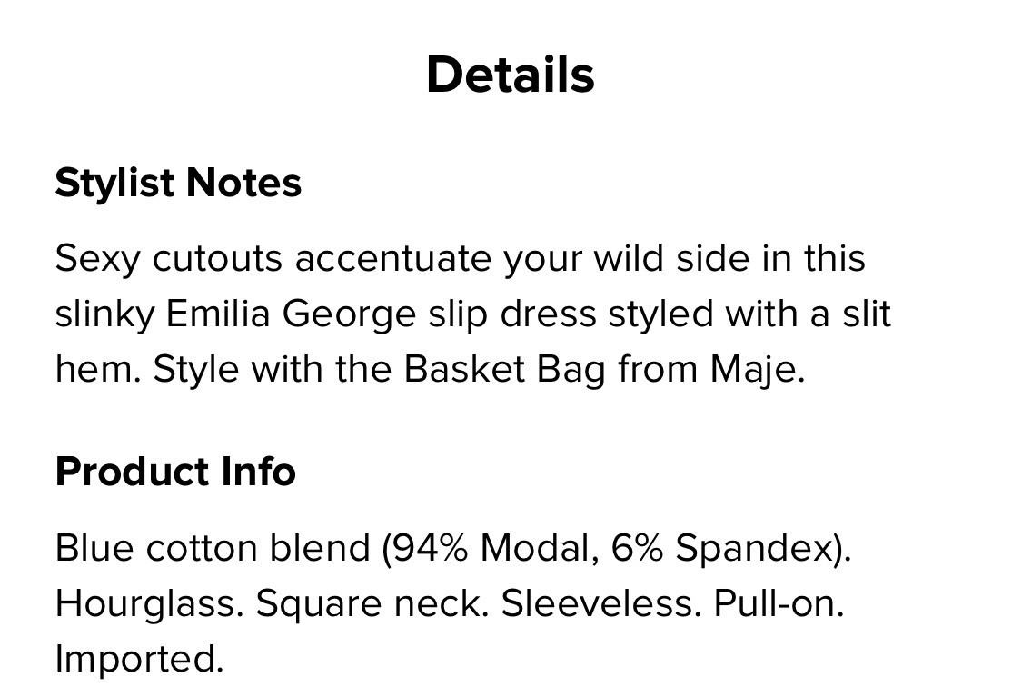Click the word "Imported"

[138, 659]
